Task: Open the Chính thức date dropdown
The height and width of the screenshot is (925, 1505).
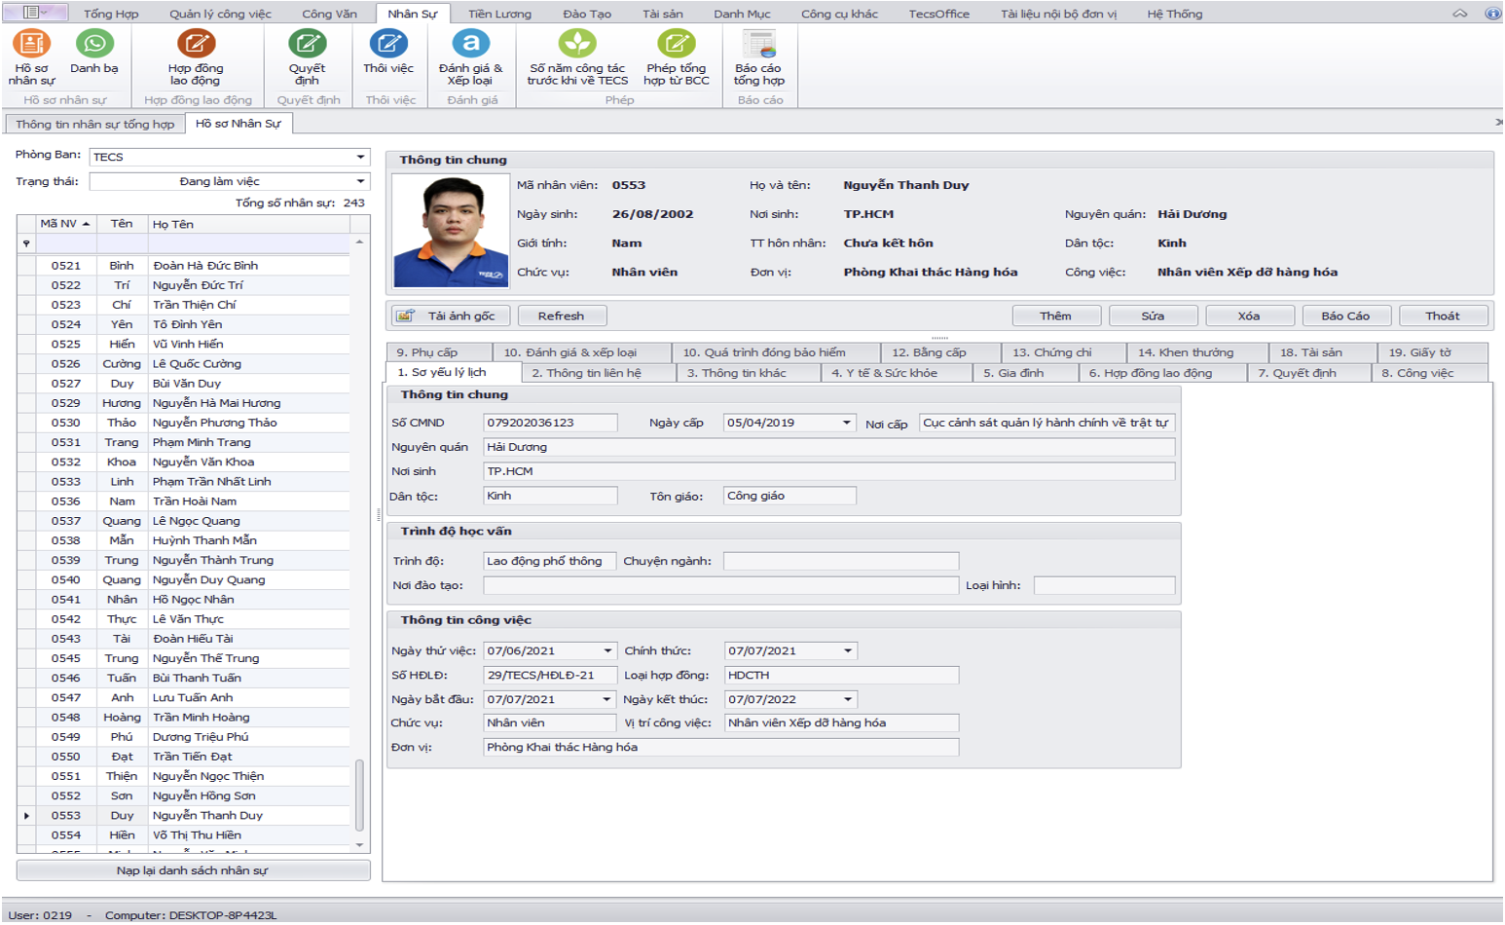Action: pyautogui.click(x=848, y=650)
